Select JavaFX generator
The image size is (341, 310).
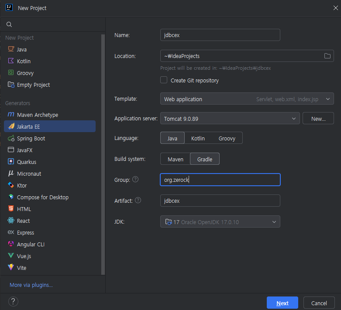pos(50,150)
